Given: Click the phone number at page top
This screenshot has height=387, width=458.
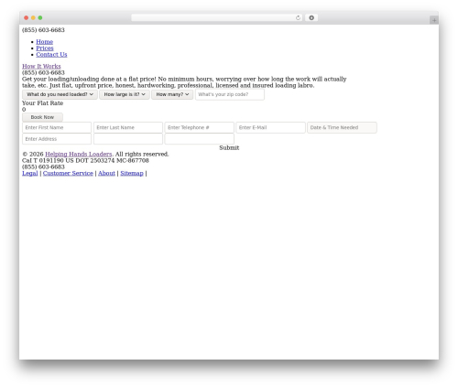Looking at the screenshot, I should coord(43,30).
